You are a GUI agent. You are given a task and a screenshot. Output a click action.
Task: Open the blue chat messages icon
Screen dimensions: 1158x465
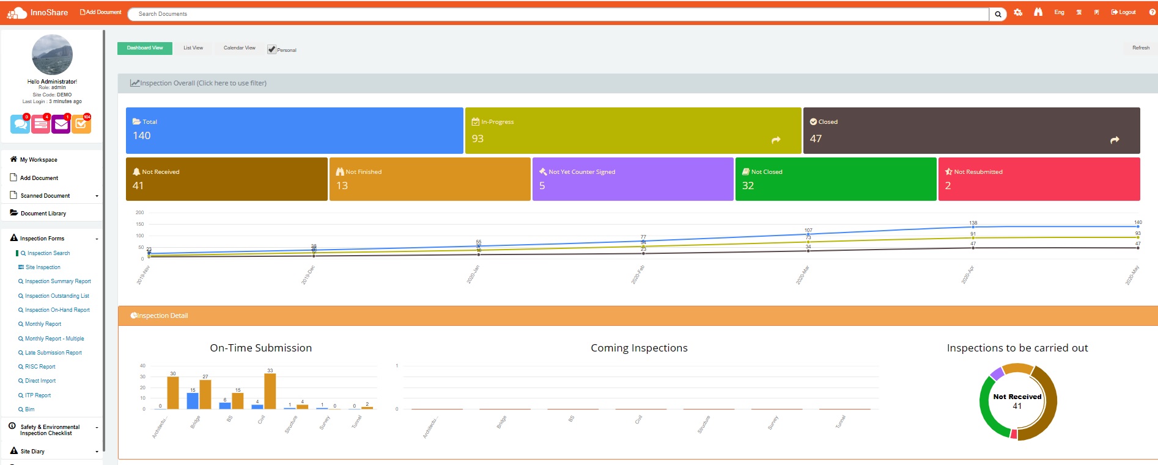tap(20, 124)
